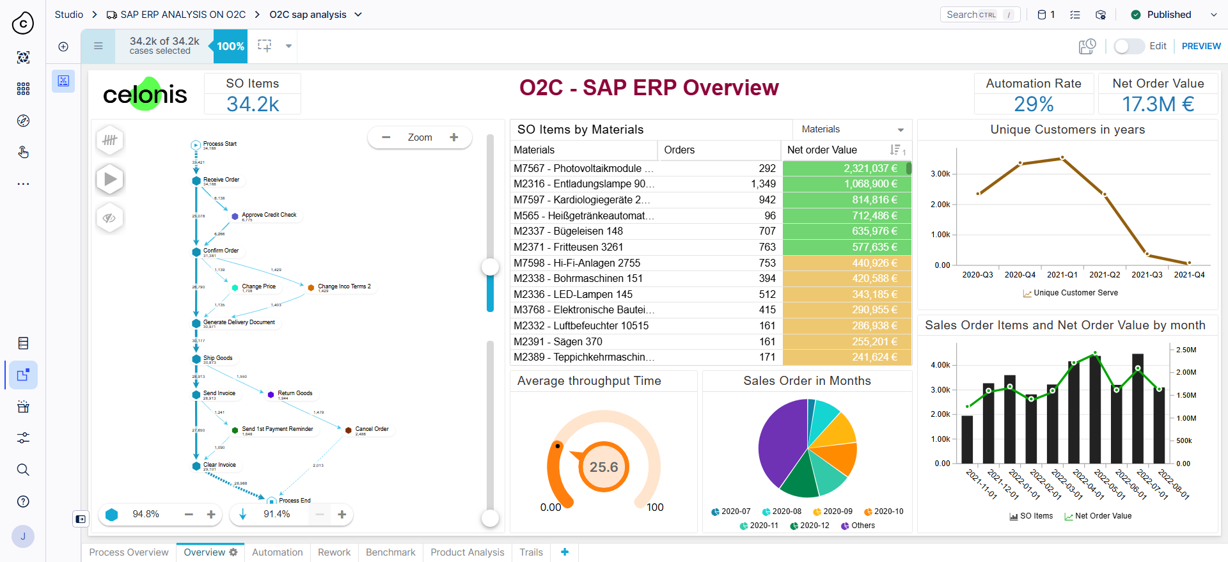The image size is (1228, 562).
Task: Decrease activities percentage next to 94.8%
Action: 189,514
